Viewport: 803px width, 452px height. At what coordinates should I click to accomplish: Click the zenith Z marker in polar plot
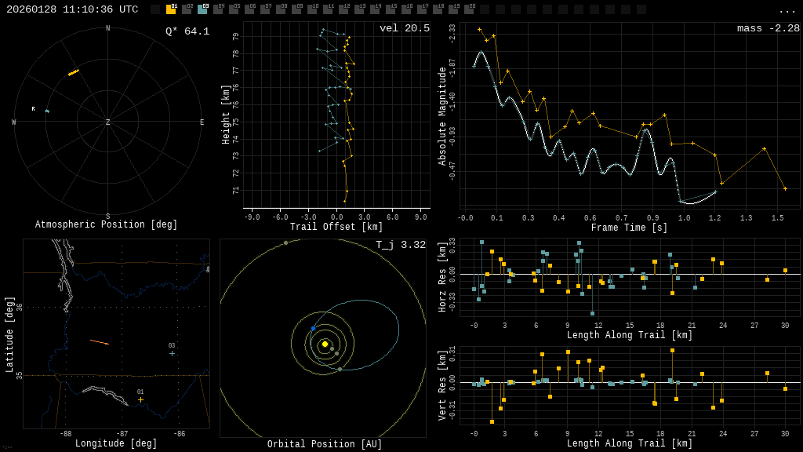(108, 122)
